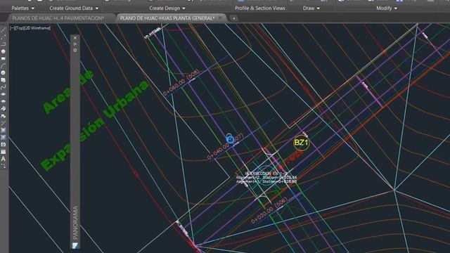
Task: Select the Gradient tool
Action: tap(3, 138)
